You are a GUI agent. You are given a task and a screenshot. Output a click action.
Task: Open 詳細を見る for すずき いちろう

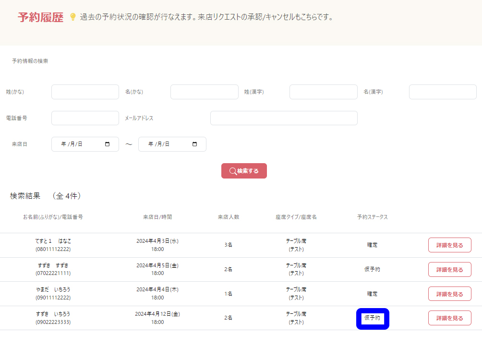(x=449, y=318)
